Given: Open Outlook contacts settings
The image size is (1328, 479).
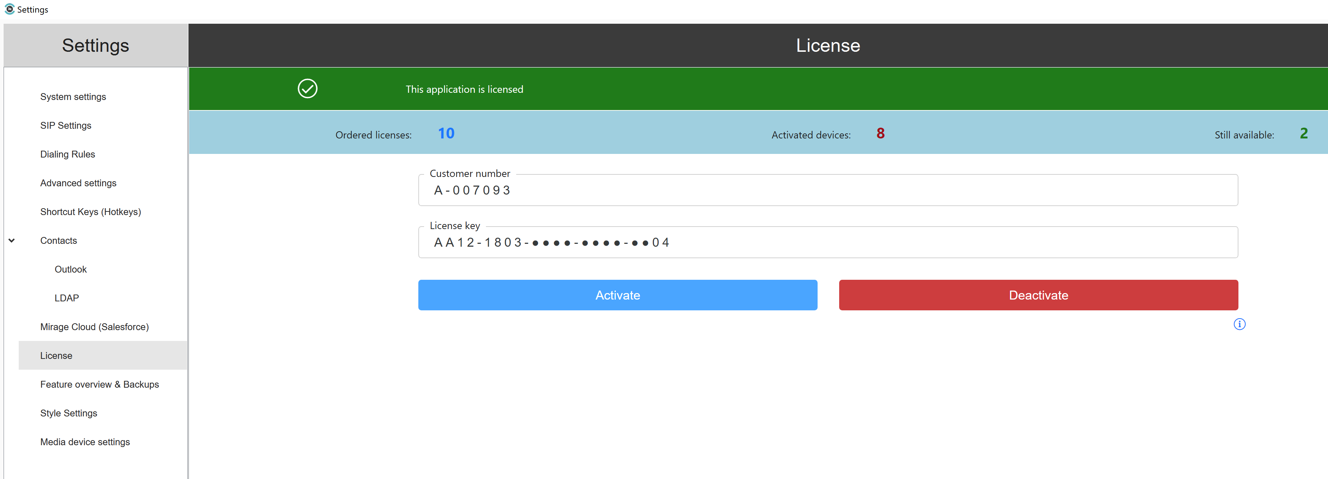Looking at the screenshot, I should pos(71,270).
